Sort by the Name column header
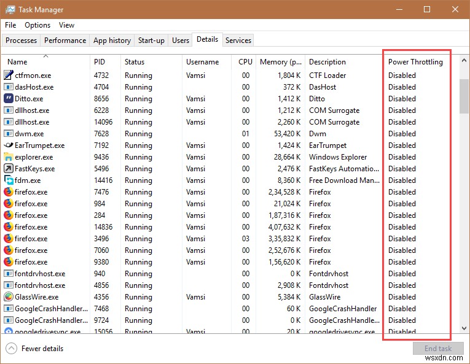The image size is (470, 364). pyautogui.click(x=45, y=62)
